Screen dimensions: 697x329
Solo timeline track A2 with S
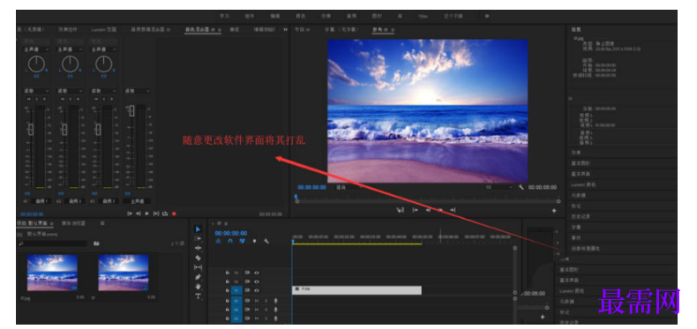(x=266, y=310)
